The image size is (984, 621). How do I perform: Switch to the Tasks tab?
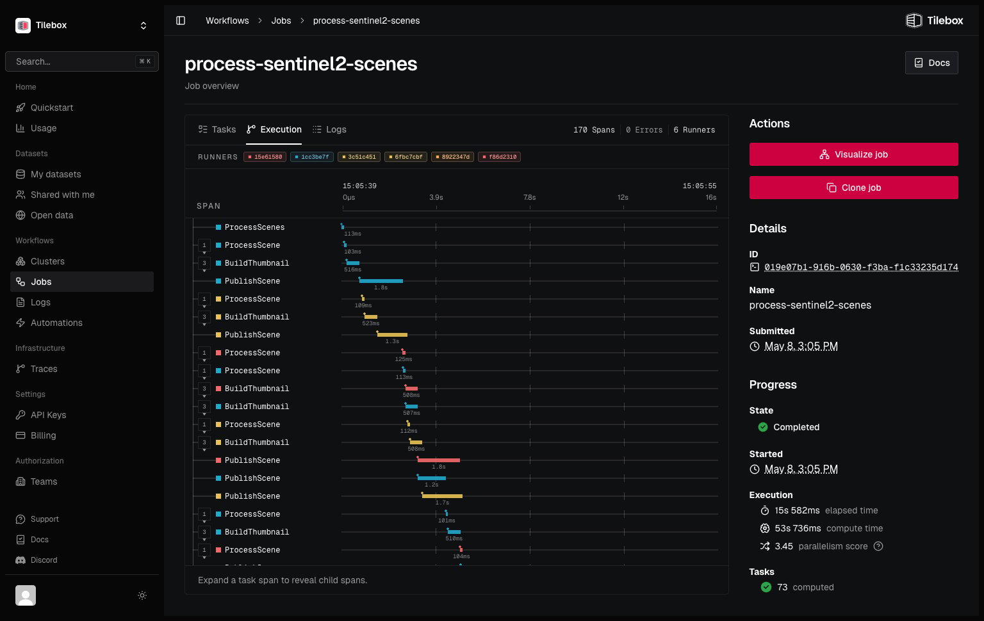(217, 129)
